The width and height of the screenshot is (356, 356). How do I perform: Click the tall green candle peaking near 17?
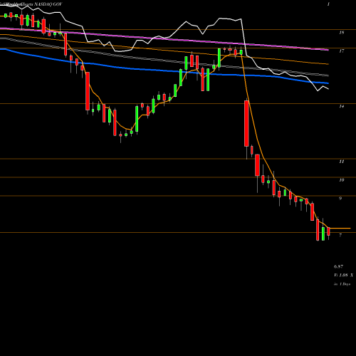[x=219, y=58]
